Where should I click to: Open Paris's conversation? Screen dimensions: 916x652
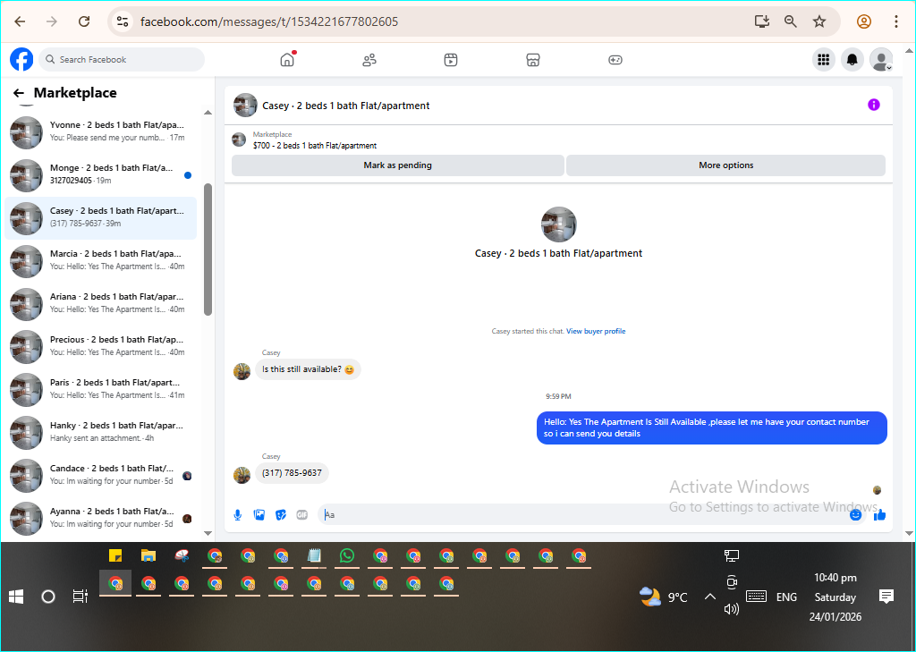click(x=100, y=389)
